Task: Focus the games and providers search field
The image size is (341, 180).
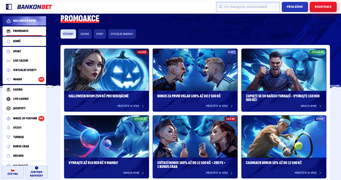Action: 248,7
